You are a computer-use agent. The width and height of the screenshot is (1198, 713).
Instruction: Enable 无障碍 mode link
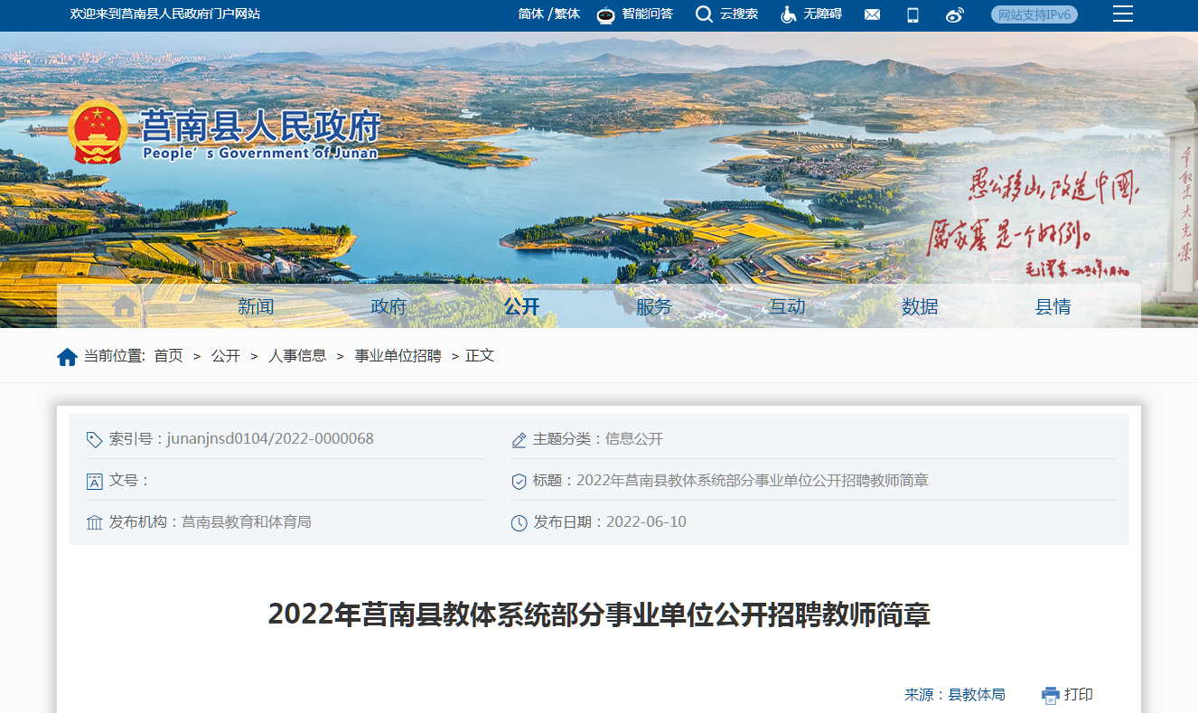(x=822, y=14)
